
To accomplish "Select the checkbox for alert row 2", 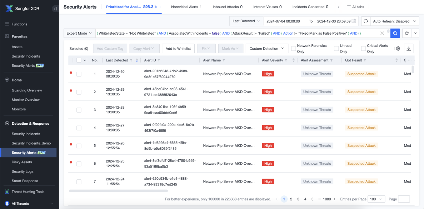I will (79, 92).
